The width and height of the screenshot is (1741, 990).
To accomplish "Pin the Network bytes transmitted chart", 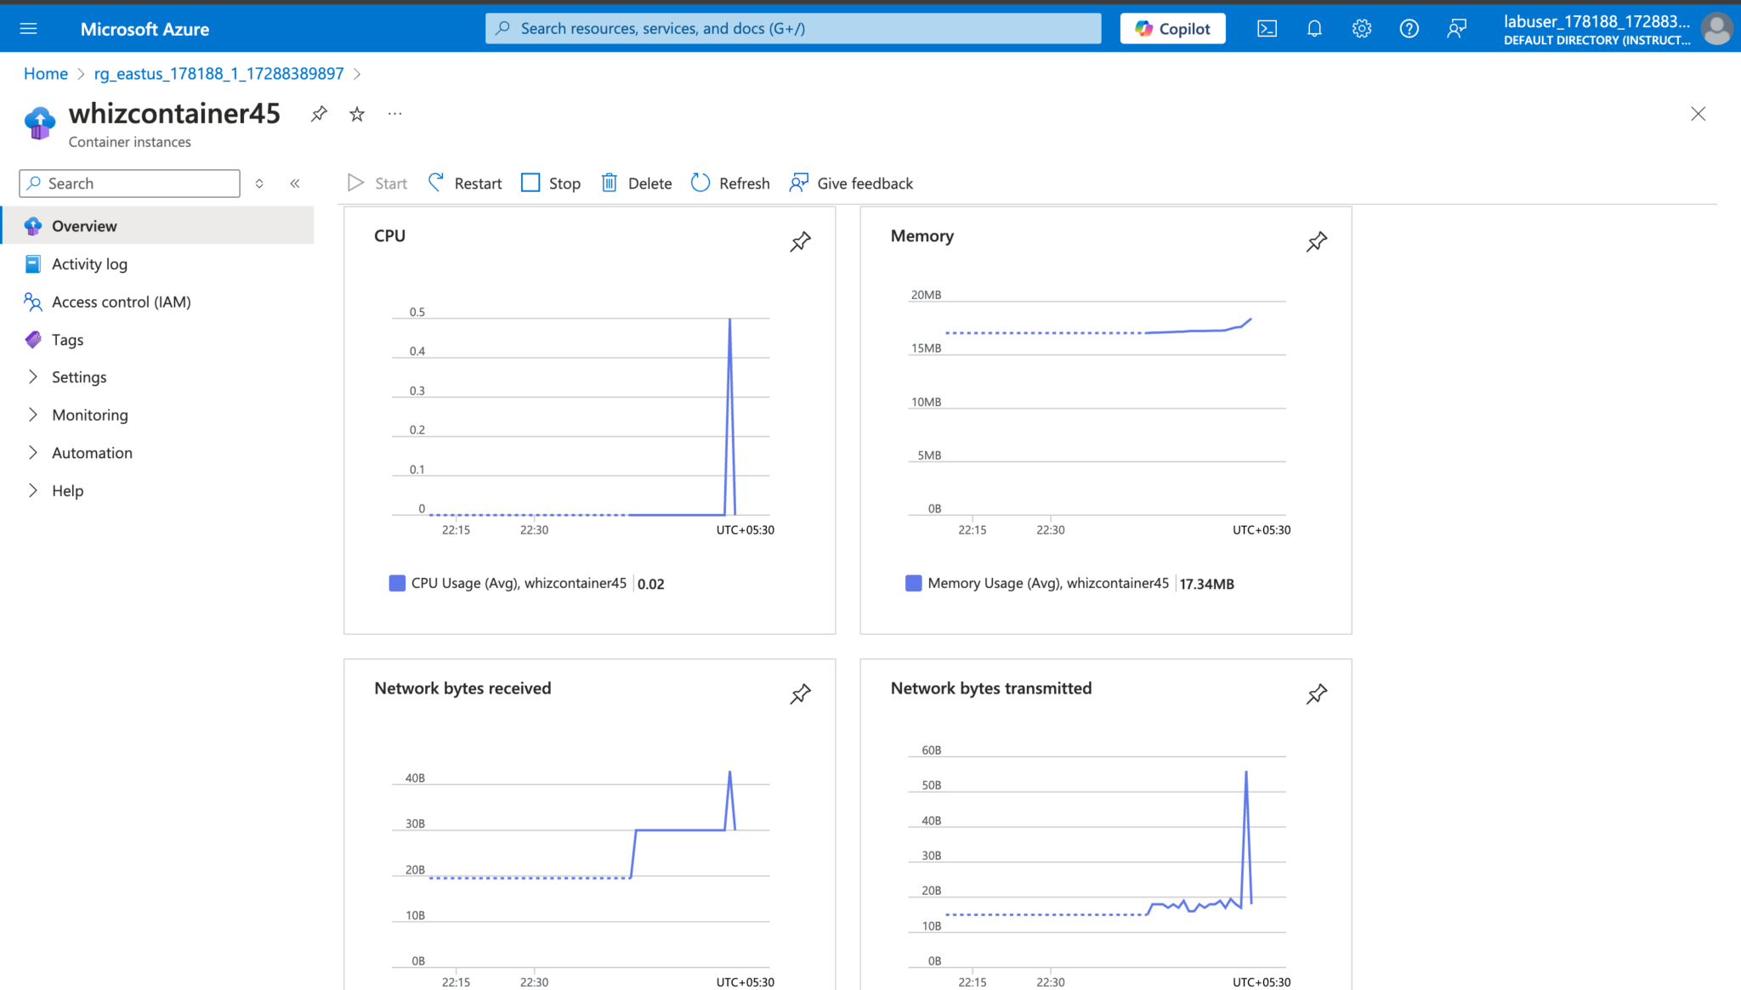I will pos(1316,694).
